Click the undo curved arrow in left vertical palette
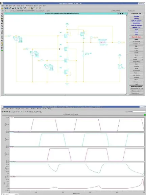146x195 pixels. coord(2,21)
